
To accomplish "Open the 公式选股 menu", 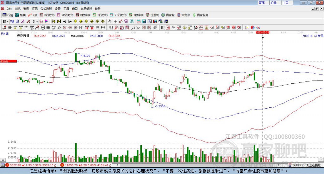I will 46,9.
